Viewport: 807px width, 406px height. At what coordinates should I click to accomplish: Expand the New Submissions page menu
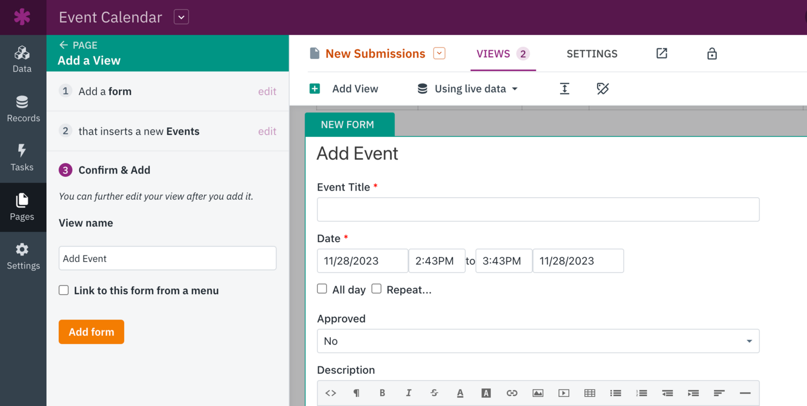tap(439, 53)
